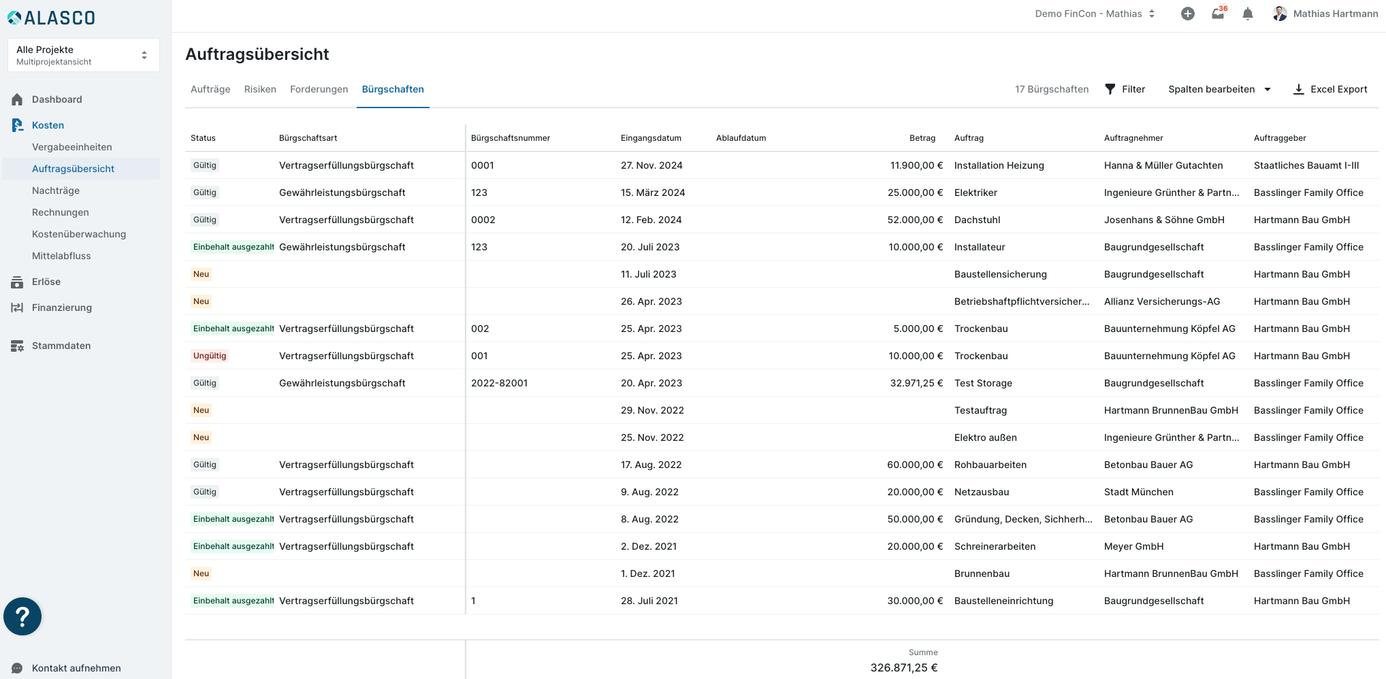Click the plus icon in top bar
The height and width of the screenshot is (679, 1386).
[1187, 14]
